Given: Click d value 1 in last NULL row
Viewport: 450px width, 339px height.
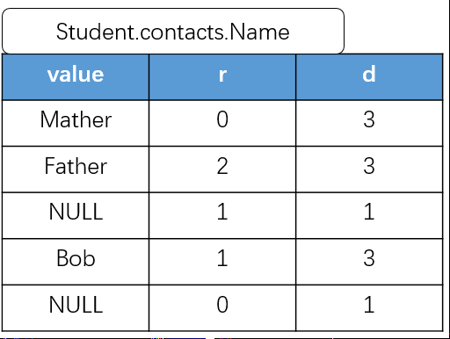Looking at the screenshot, I should coord(369,308).
